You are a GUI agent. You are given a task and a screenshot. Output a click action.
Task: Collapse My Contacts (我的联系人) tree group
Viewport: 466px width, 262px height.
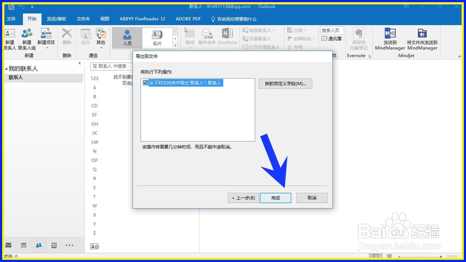pyautogui.click(x=6, y=69)
